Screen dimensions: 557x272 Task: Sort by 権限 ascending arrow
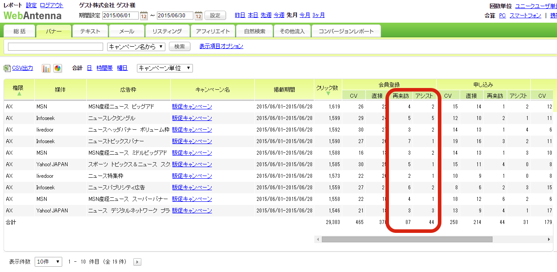pyautogui.click(x=19, y=94)
